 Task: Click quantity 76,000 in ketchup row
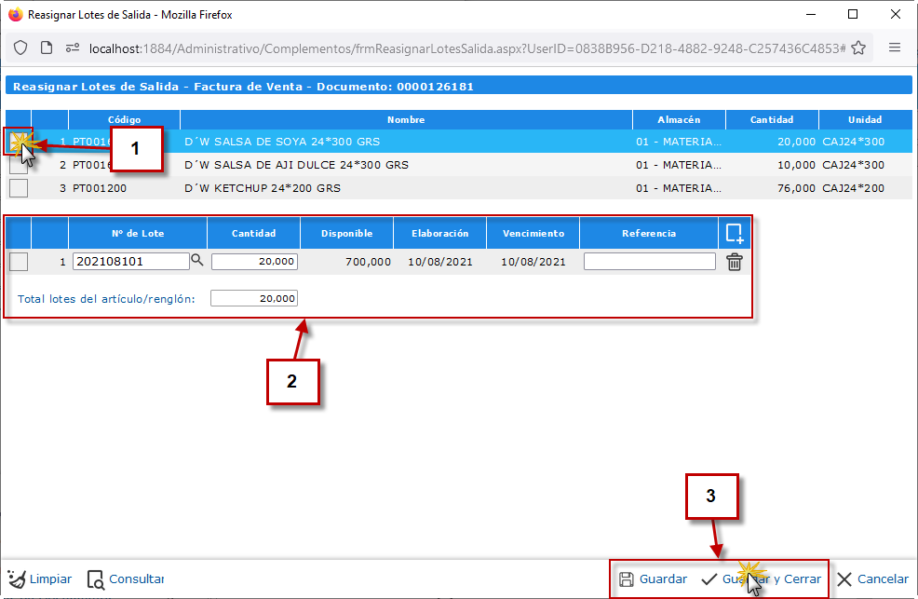pos(796,188)
